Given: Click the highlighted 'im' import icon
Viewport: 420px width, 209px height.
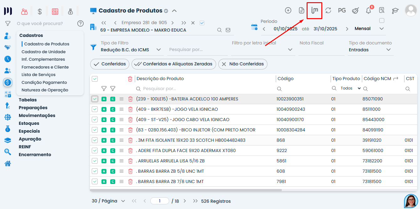Looking at the screenshot, I should coord(314,10).
